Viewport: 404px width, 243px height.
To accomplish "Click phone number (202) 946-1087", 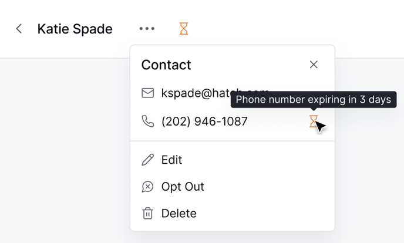I will pyautogui.click(x=204, y=122).
